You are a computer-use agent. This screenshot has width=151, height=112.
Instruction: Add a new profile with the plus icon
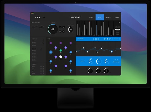pyautogui.click(x=43, y=39)
